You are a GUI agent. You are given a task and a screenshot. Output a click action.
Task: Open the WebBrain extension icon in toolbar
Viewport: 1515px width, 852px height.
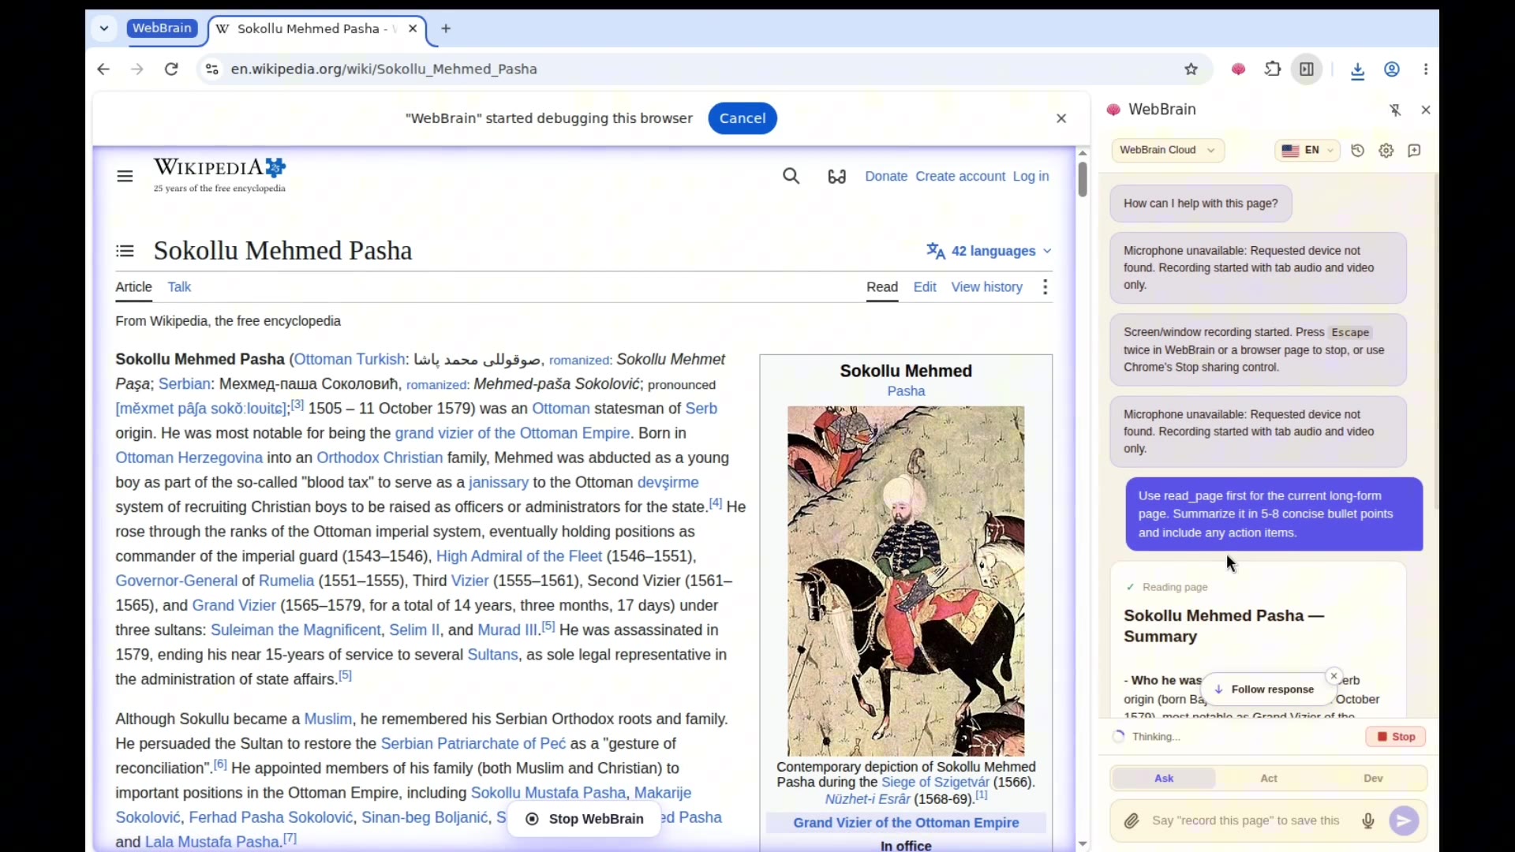click(1239, 69)
